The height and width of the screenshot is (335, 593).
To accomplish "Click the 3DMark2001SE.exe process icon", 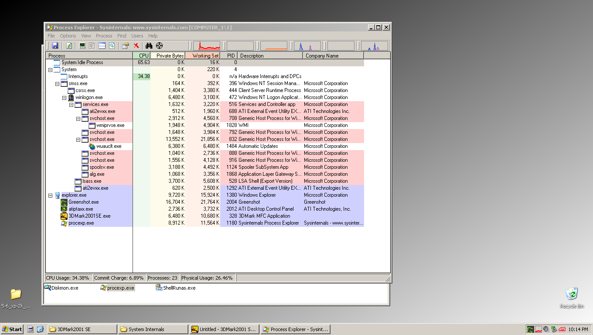I will (x=64, y=216).
